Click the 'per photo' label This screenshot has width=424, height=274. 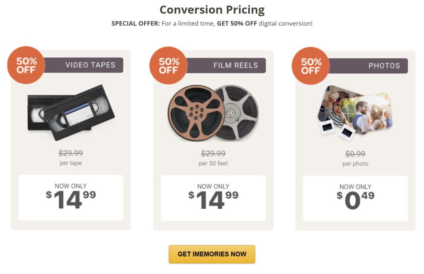[x=355, y=164]
